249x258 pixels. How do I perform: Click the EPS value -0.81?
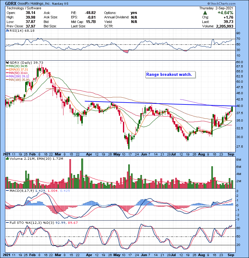[92, 17]
